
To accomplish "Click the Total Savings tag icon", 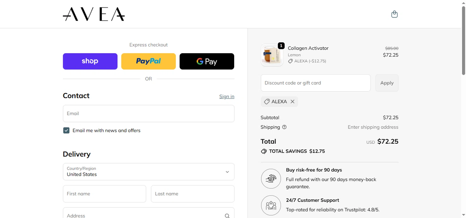I will point(264,151).
